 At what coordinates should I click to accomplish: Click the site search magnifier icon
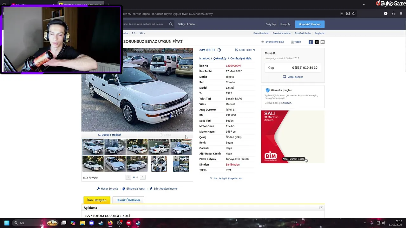coord(171,24)
